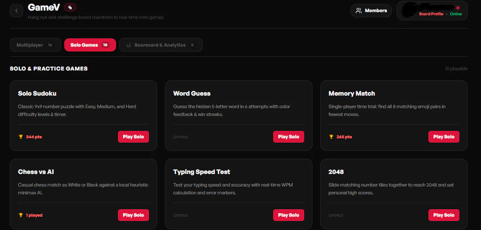Image resolution: width=481 pixels, height=230 pixels.
Task: Launch Memory Match via Play Solo
Action: pyautogui.click(x=444, y=137)
